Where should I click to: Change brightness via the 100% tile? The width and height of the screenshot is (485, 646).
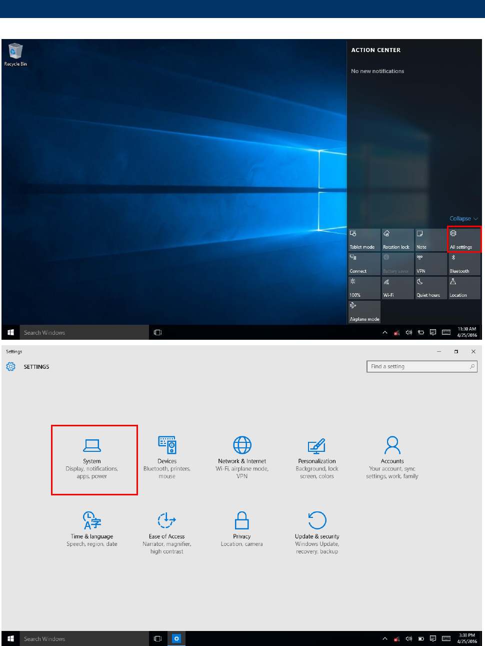tap(364, 288)
